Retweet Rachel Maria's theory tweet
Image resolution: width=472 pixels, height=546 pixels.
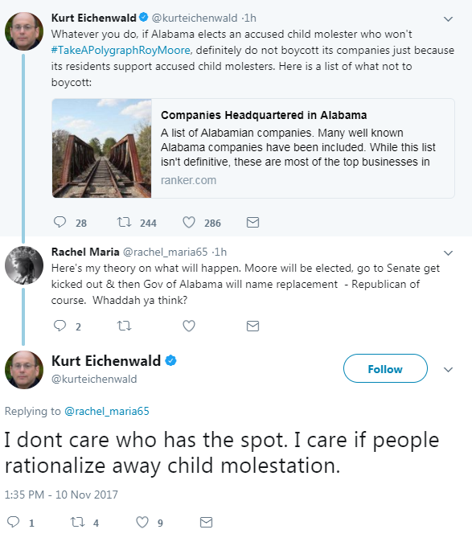[x=124, y=326]
